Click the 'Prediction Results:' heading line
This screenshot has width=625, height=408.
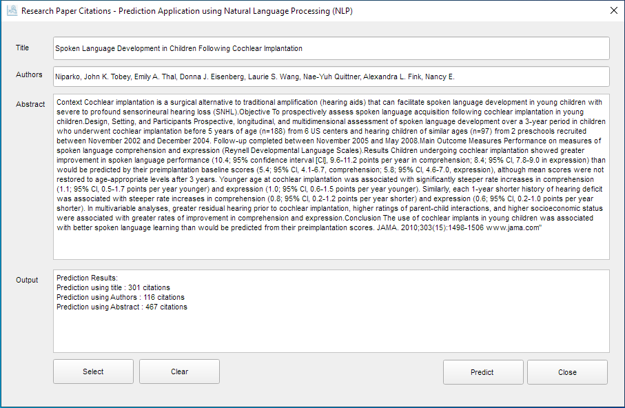(x=88, y=278)
